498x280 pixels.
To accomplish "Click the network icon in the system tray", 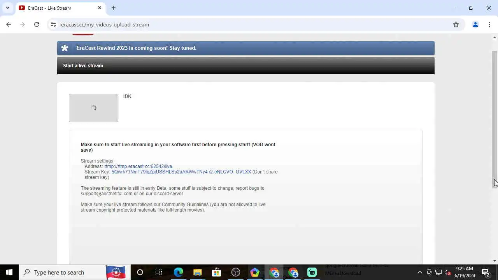I will coord(438,272).
